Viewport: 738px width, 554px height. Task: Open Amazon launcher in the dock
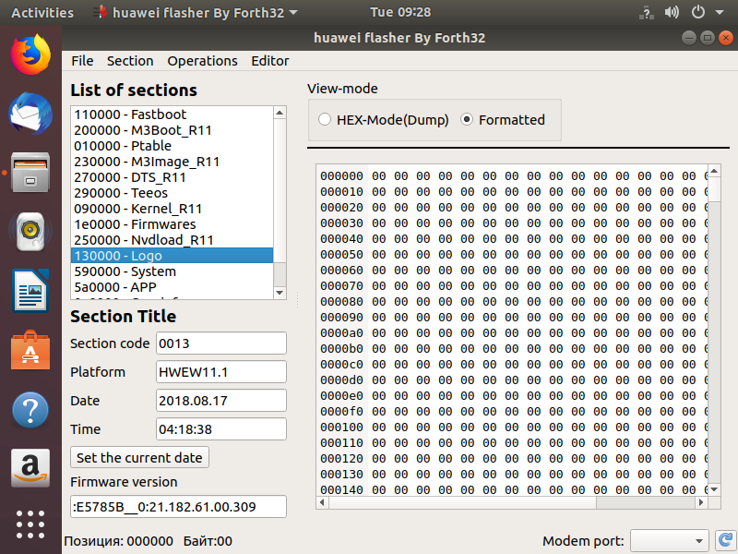pyautogui.click(x=30, y=468)
